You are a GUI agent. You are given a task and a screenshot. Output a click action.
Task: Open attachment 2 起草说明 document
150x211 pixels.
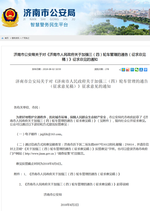point(76,184)
